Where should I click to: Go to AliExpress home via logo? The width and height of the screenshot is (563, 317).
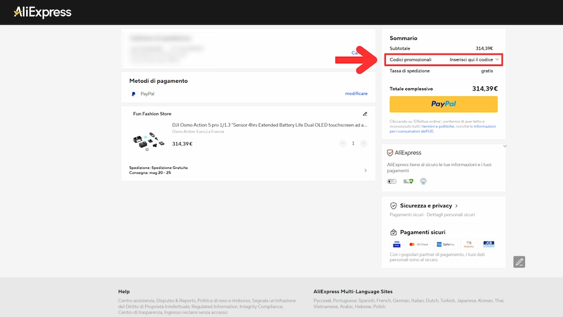coord(43,12)
